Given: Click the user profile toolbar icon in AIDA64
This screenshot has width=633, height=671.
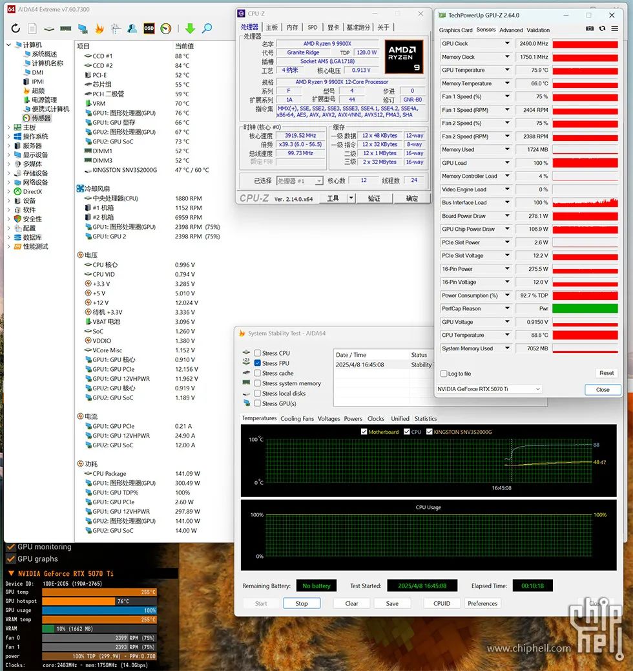Looking at the screenshot, I should tap(132, 28).
